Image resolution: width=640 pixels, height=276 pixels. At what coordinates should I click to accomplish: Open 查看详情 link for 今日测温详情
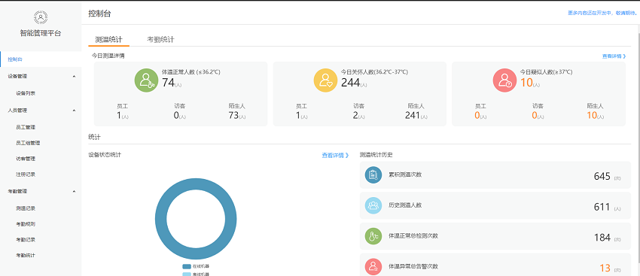click(614, 56)
